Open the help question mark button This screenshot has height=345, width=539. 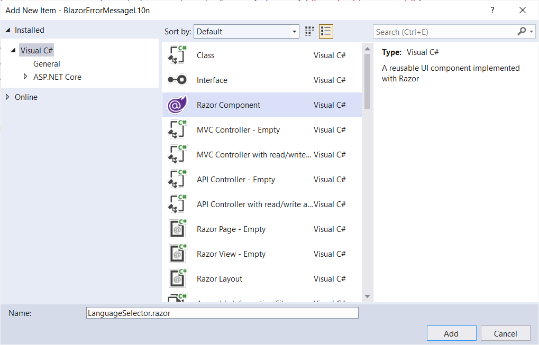[492, 10]
